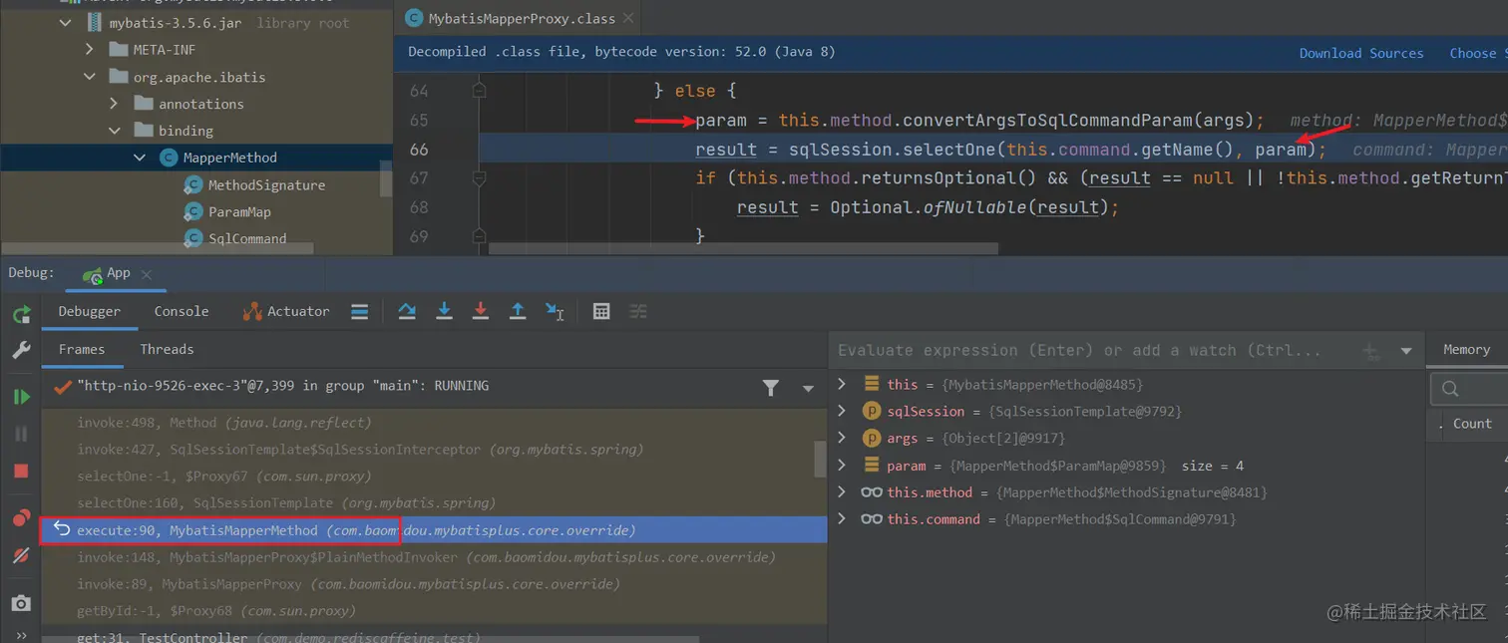Click the Step Over icon
The image size is (1508, 643).
point(407,312)
